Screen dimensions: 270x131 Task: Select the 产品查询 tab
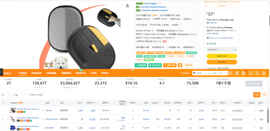click(22, 73)
